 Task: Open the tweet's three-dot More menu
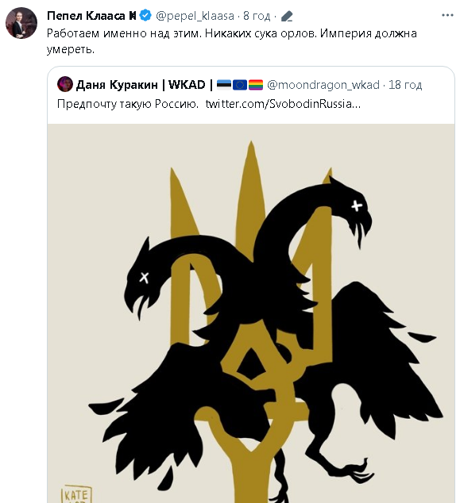pyautogui.click(x=447, y=15)
